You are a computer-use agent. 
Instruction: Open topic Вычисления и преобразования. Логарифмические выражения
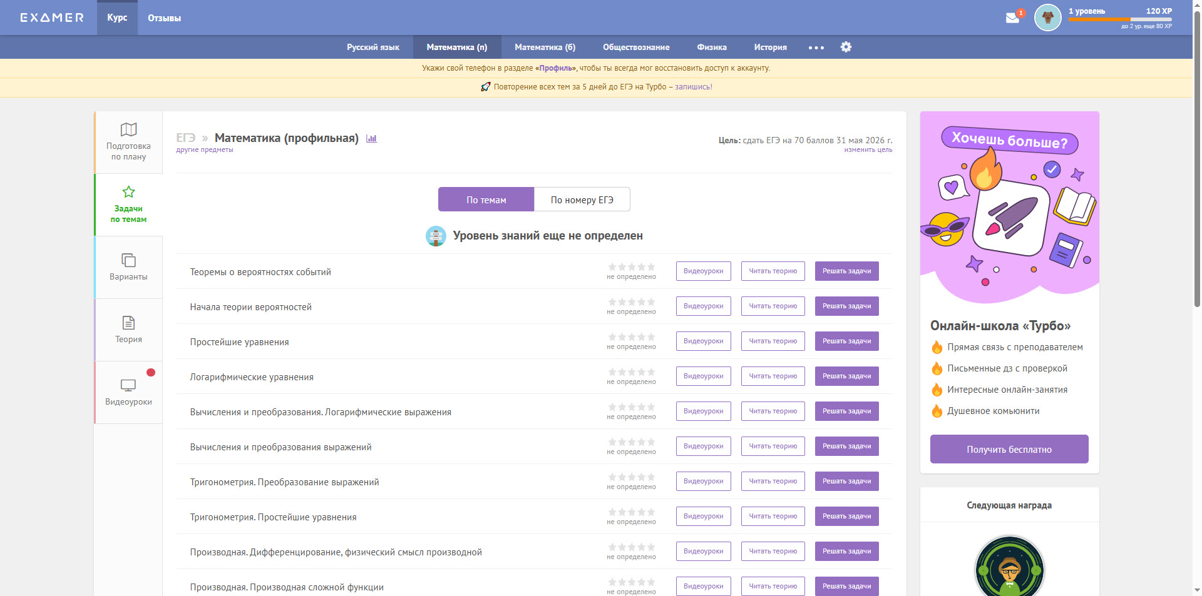[x=321, y=412]
